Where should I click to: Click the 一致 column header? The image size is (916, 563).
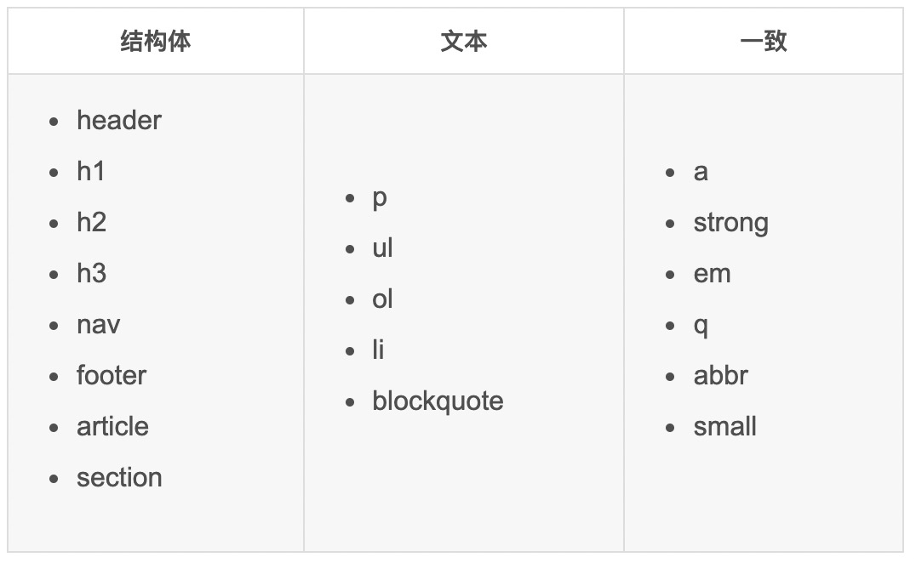point(764,42)
